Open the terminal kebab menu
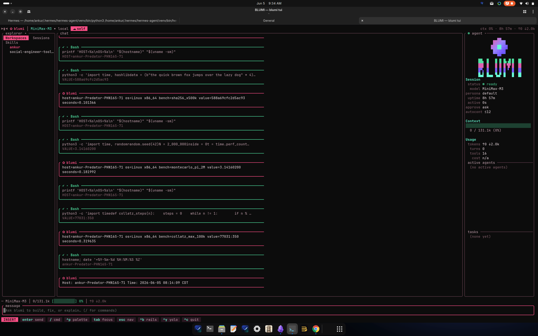Screen dimensions: 538x336 coord(533,11)
